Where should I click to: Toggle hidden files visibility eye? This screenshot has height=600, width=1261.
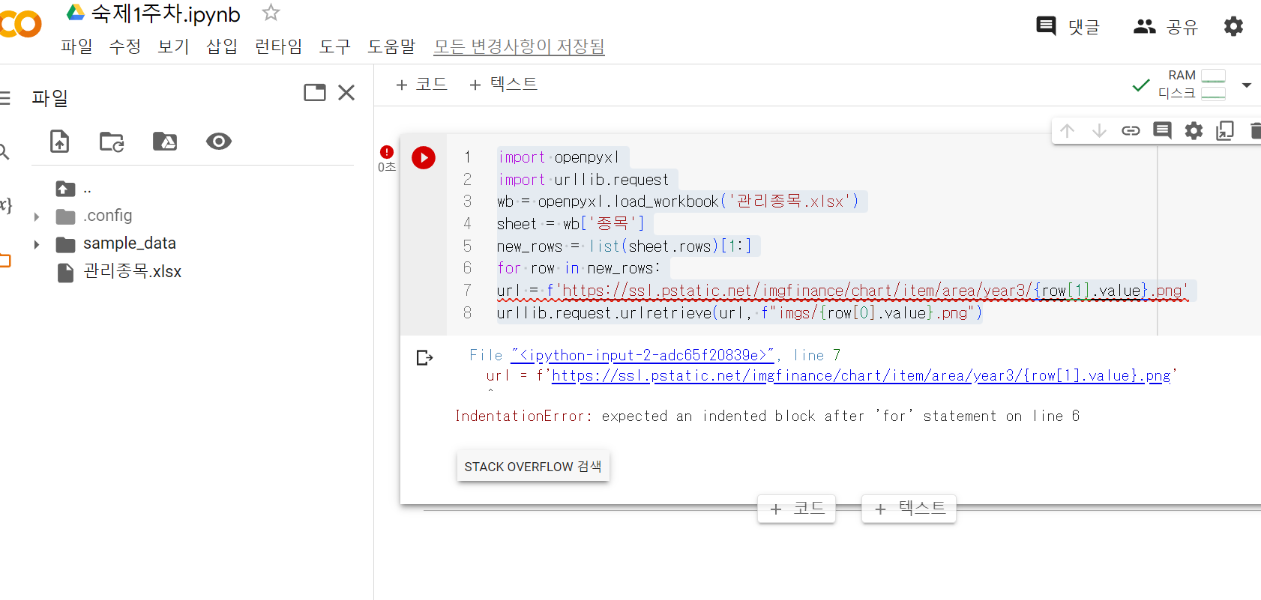(x=219, y=141)
